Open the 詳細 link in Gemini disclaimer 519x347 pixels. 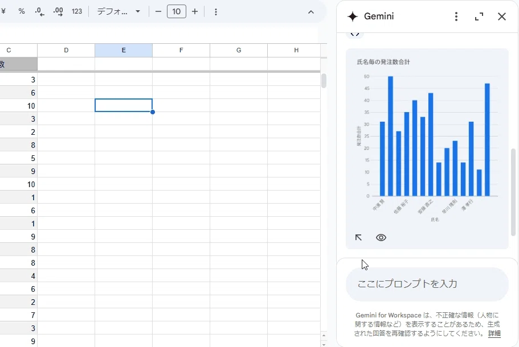point(494,333)
